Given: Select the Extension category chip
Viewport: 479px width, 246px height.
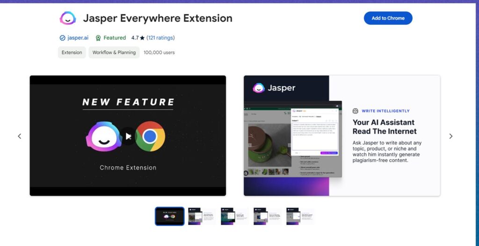Looking at the screenshot, I should pyautogui.click(x=72, y=52).
